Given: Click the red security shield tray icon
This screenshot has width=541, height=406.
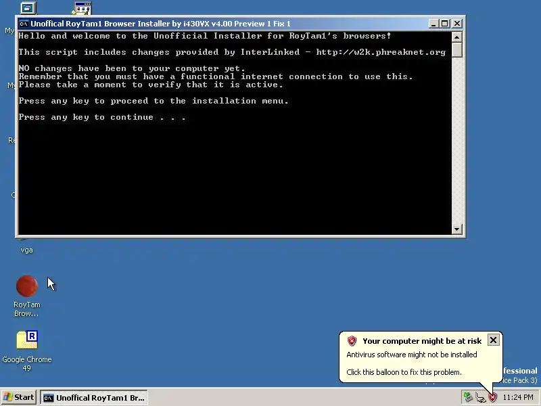Looking at the screenshot, I should (493, 397).
